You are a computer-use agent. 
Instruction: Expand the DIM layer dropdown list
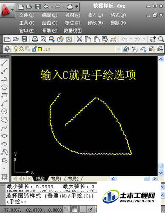[x=118, y=49]
